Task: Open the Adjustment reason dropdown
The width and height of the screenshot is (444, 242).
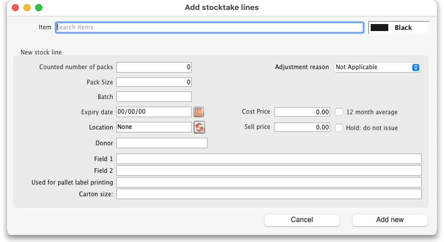Action: (377, 67)
